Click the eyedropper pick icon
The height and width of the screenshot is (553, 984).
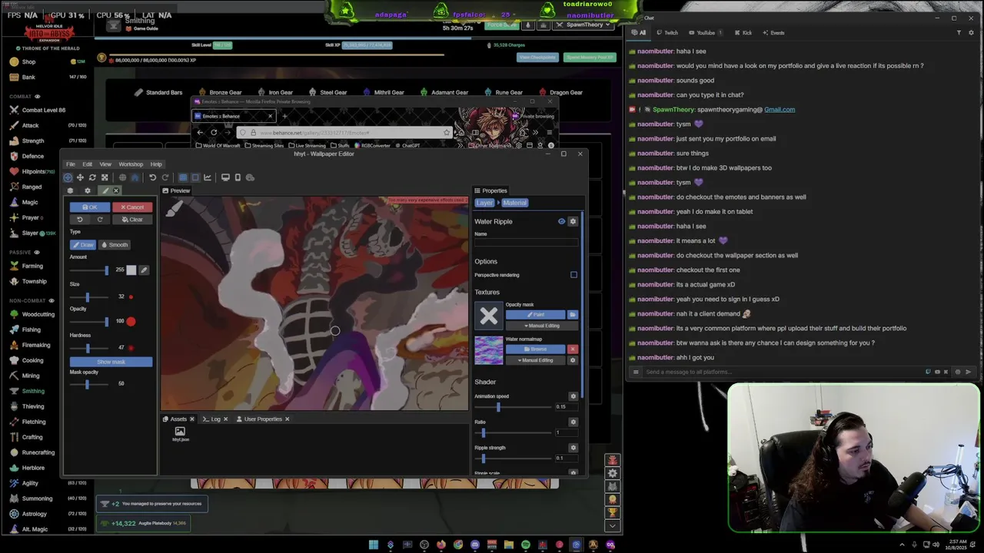[x=144, y=270]
